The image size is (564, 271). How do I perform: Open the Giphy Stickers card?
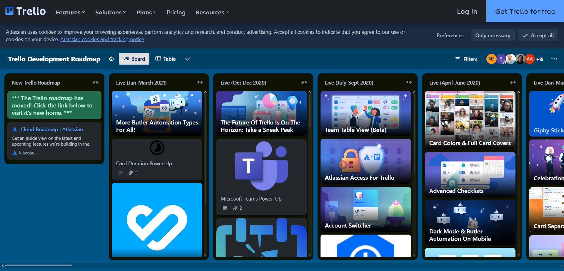click(547, 114)
